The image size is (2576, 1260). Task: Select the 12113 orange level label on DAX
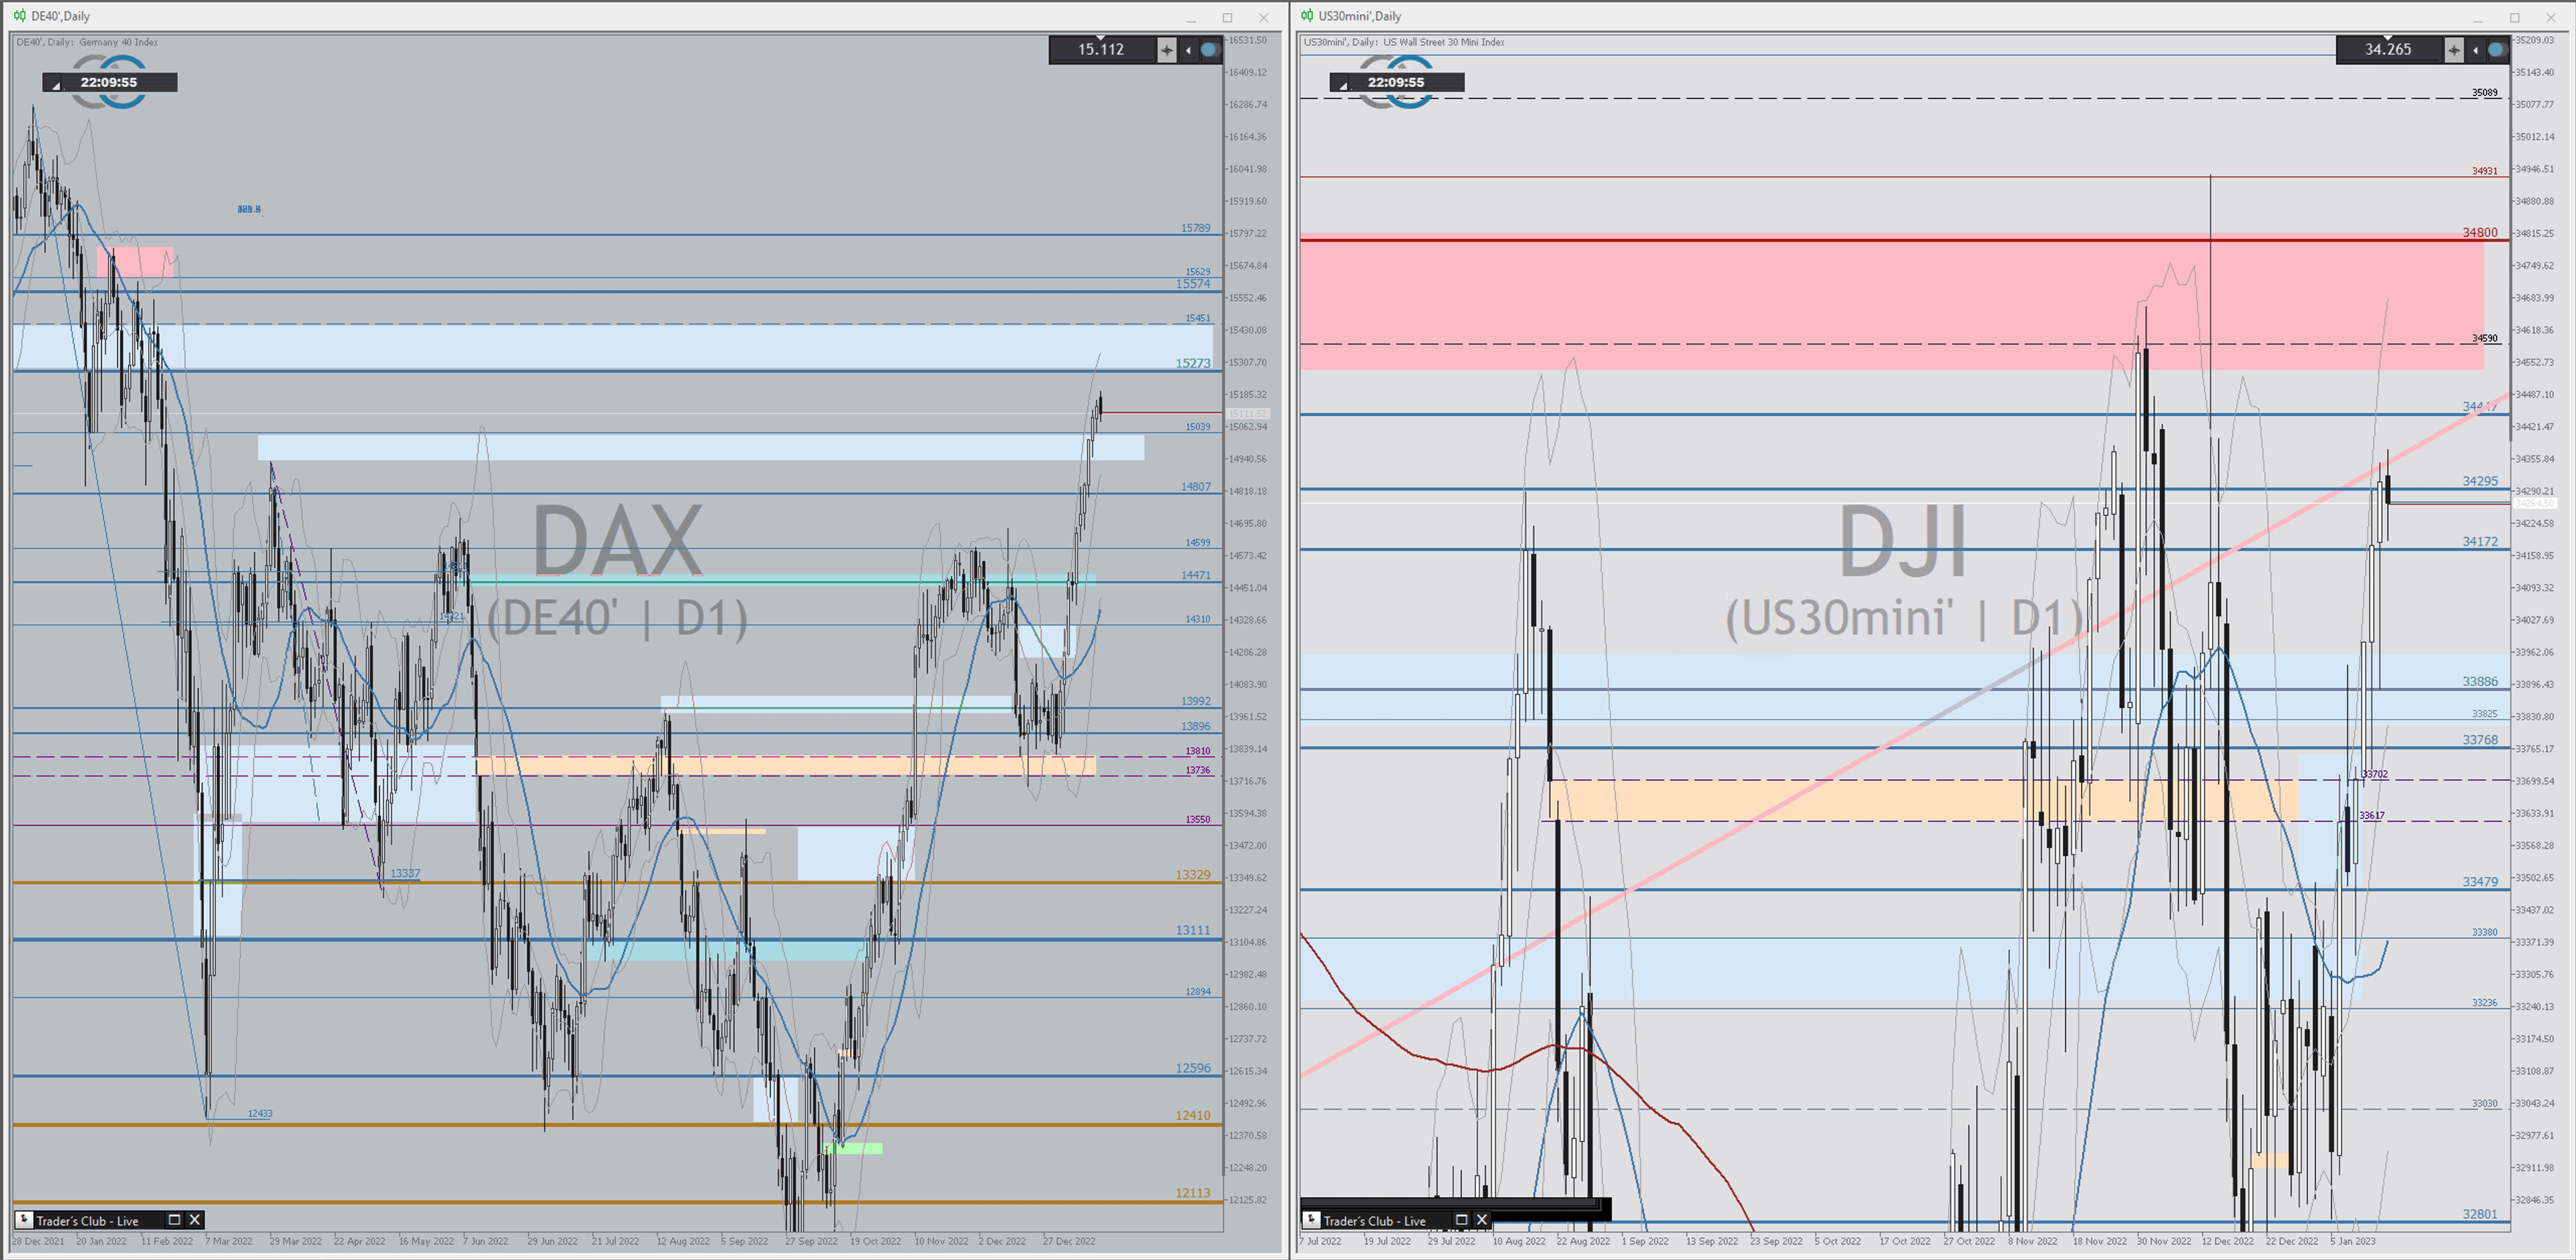click(x=1192, y=1193)
